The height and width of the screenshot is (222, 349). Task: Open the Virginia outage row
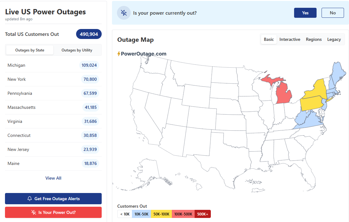[53, 121]
